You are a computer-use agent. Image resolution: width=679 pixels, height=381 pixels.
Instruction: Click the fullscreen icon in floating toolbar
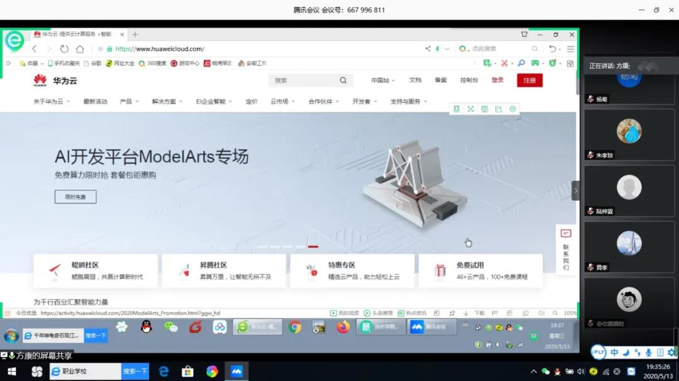(x=471, y=109)
